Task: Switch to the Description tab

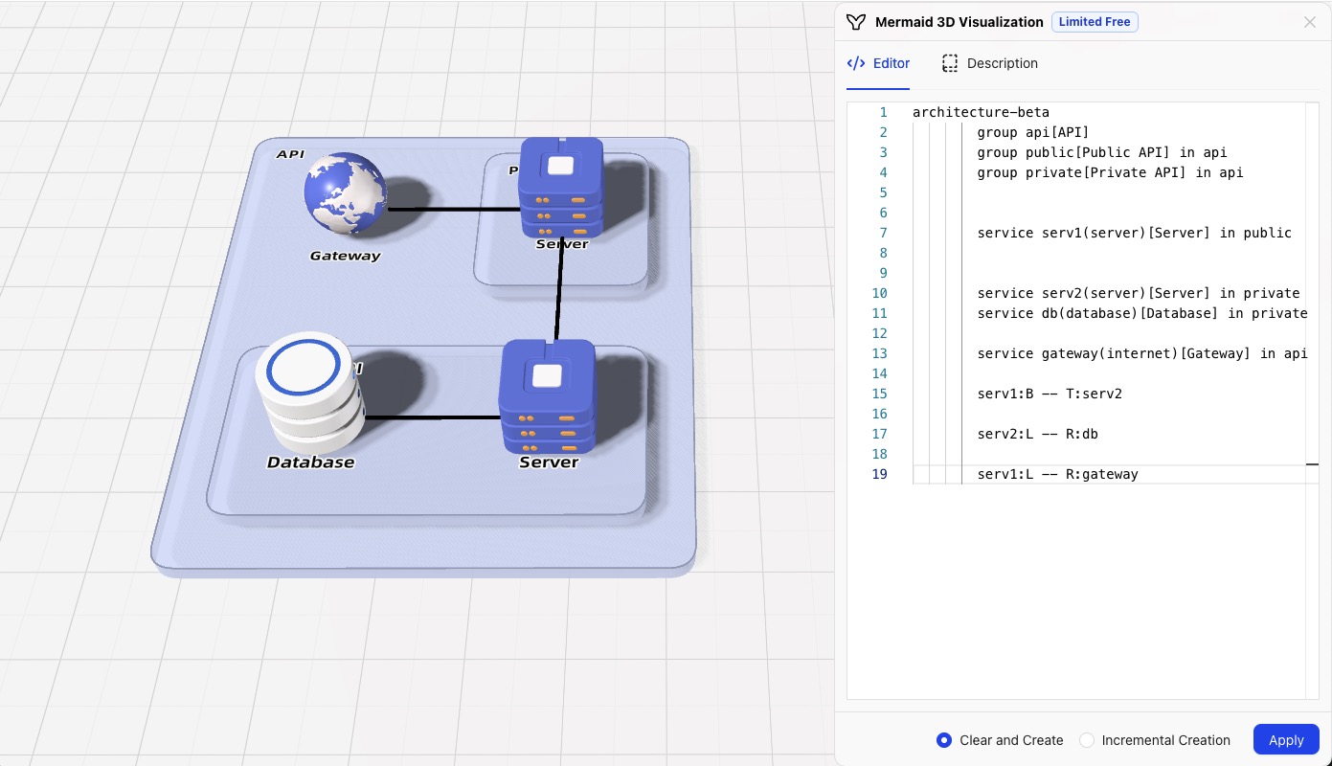Action: [x=1001, y=63]
